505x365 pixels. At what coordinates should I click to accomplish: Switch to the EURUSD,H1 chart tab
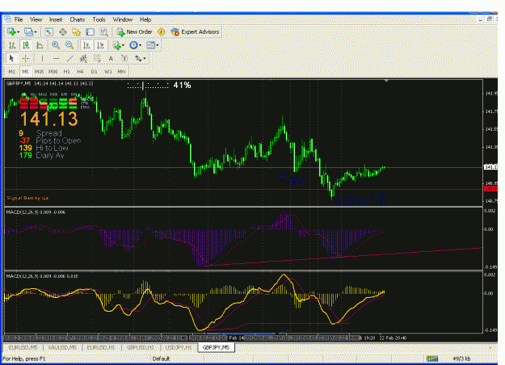pyautogui.click(x=101, y=347)
